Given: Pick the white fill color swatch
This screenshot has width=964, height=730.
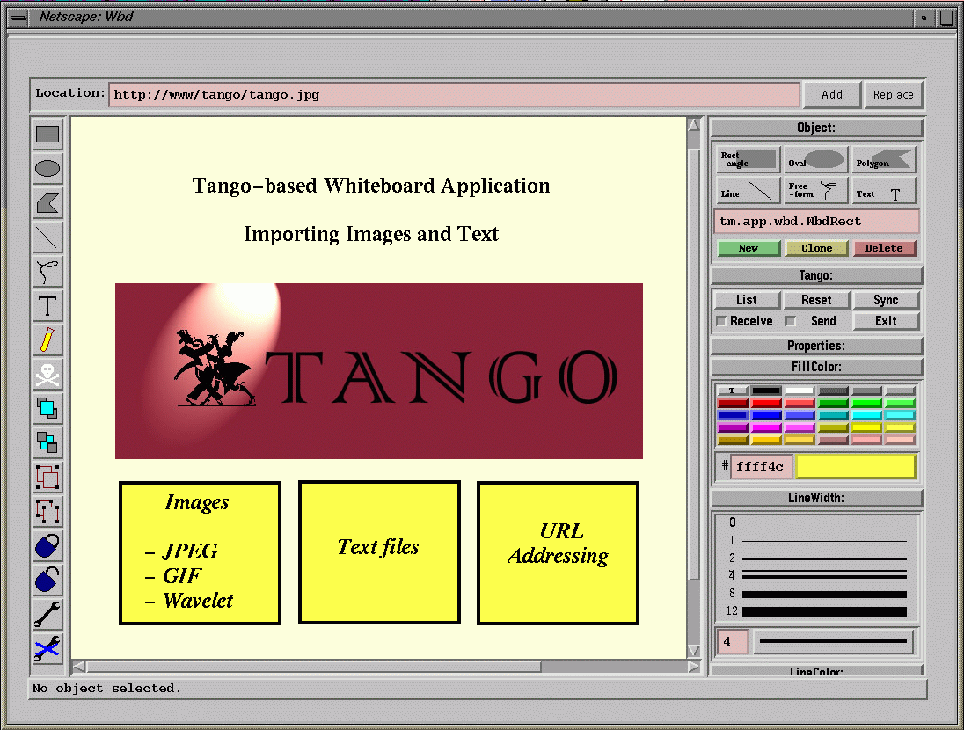Looking at the screenshot, I should 800,391.
